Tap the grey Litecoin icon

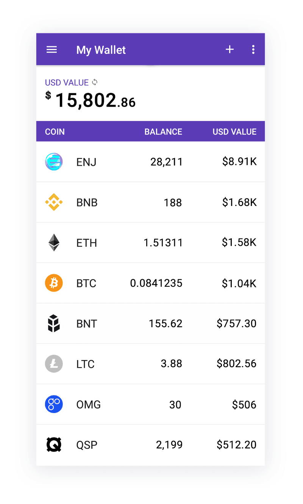[54, 364]
